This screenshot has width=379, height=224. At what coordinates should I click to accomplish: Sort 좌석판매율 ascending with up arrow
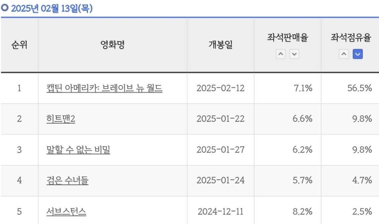281,54
